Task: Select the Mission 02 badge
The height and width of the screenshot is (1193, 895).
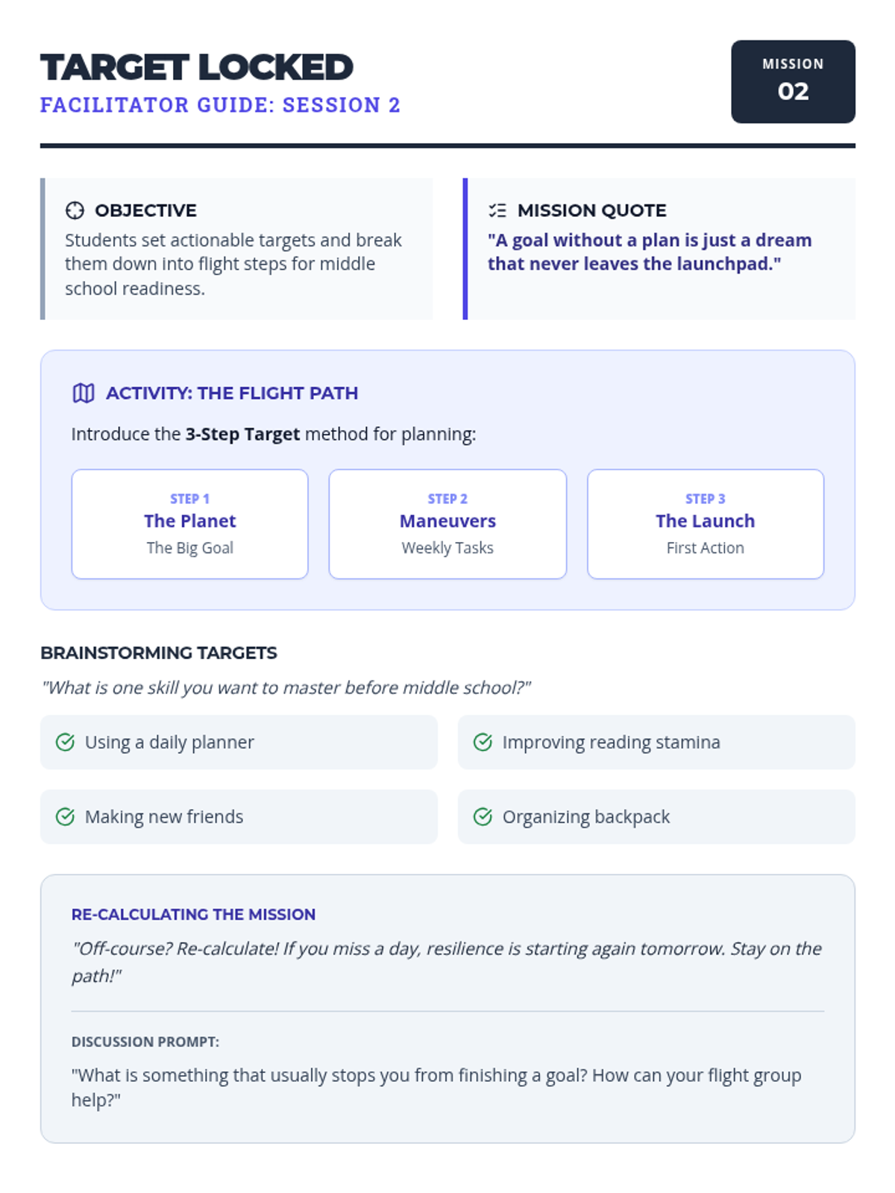Action: tap(793, 81)
